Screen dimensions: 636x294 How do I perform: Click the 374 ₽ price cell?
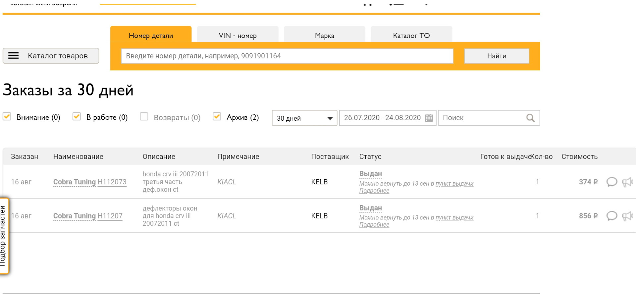point(588,182)
